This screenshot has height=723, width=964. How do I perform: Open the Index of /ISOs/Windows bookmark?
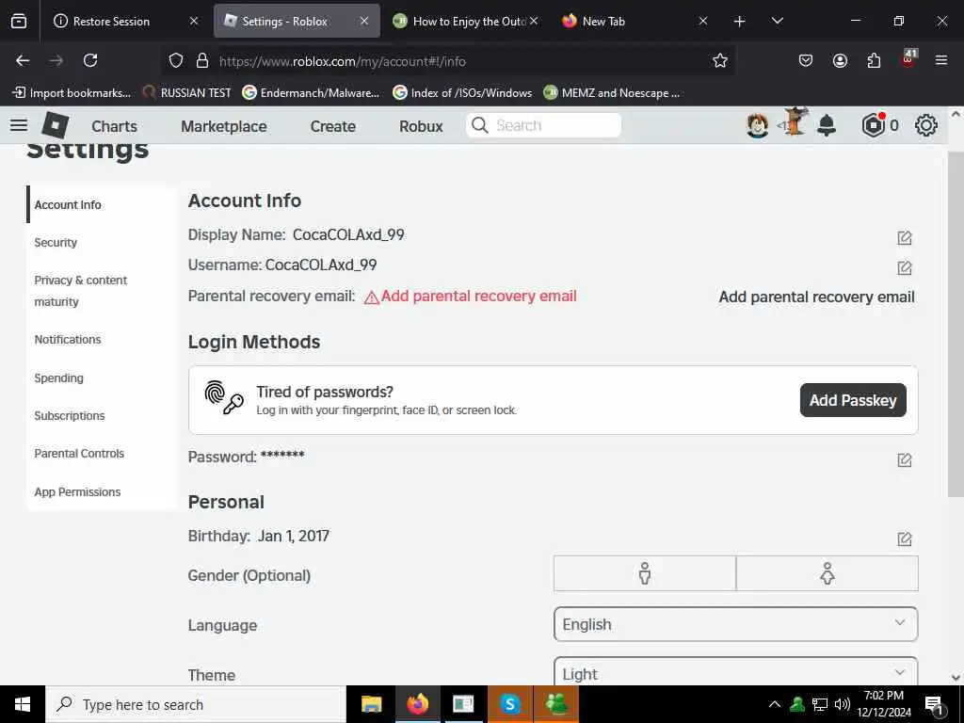coord(462,93)
